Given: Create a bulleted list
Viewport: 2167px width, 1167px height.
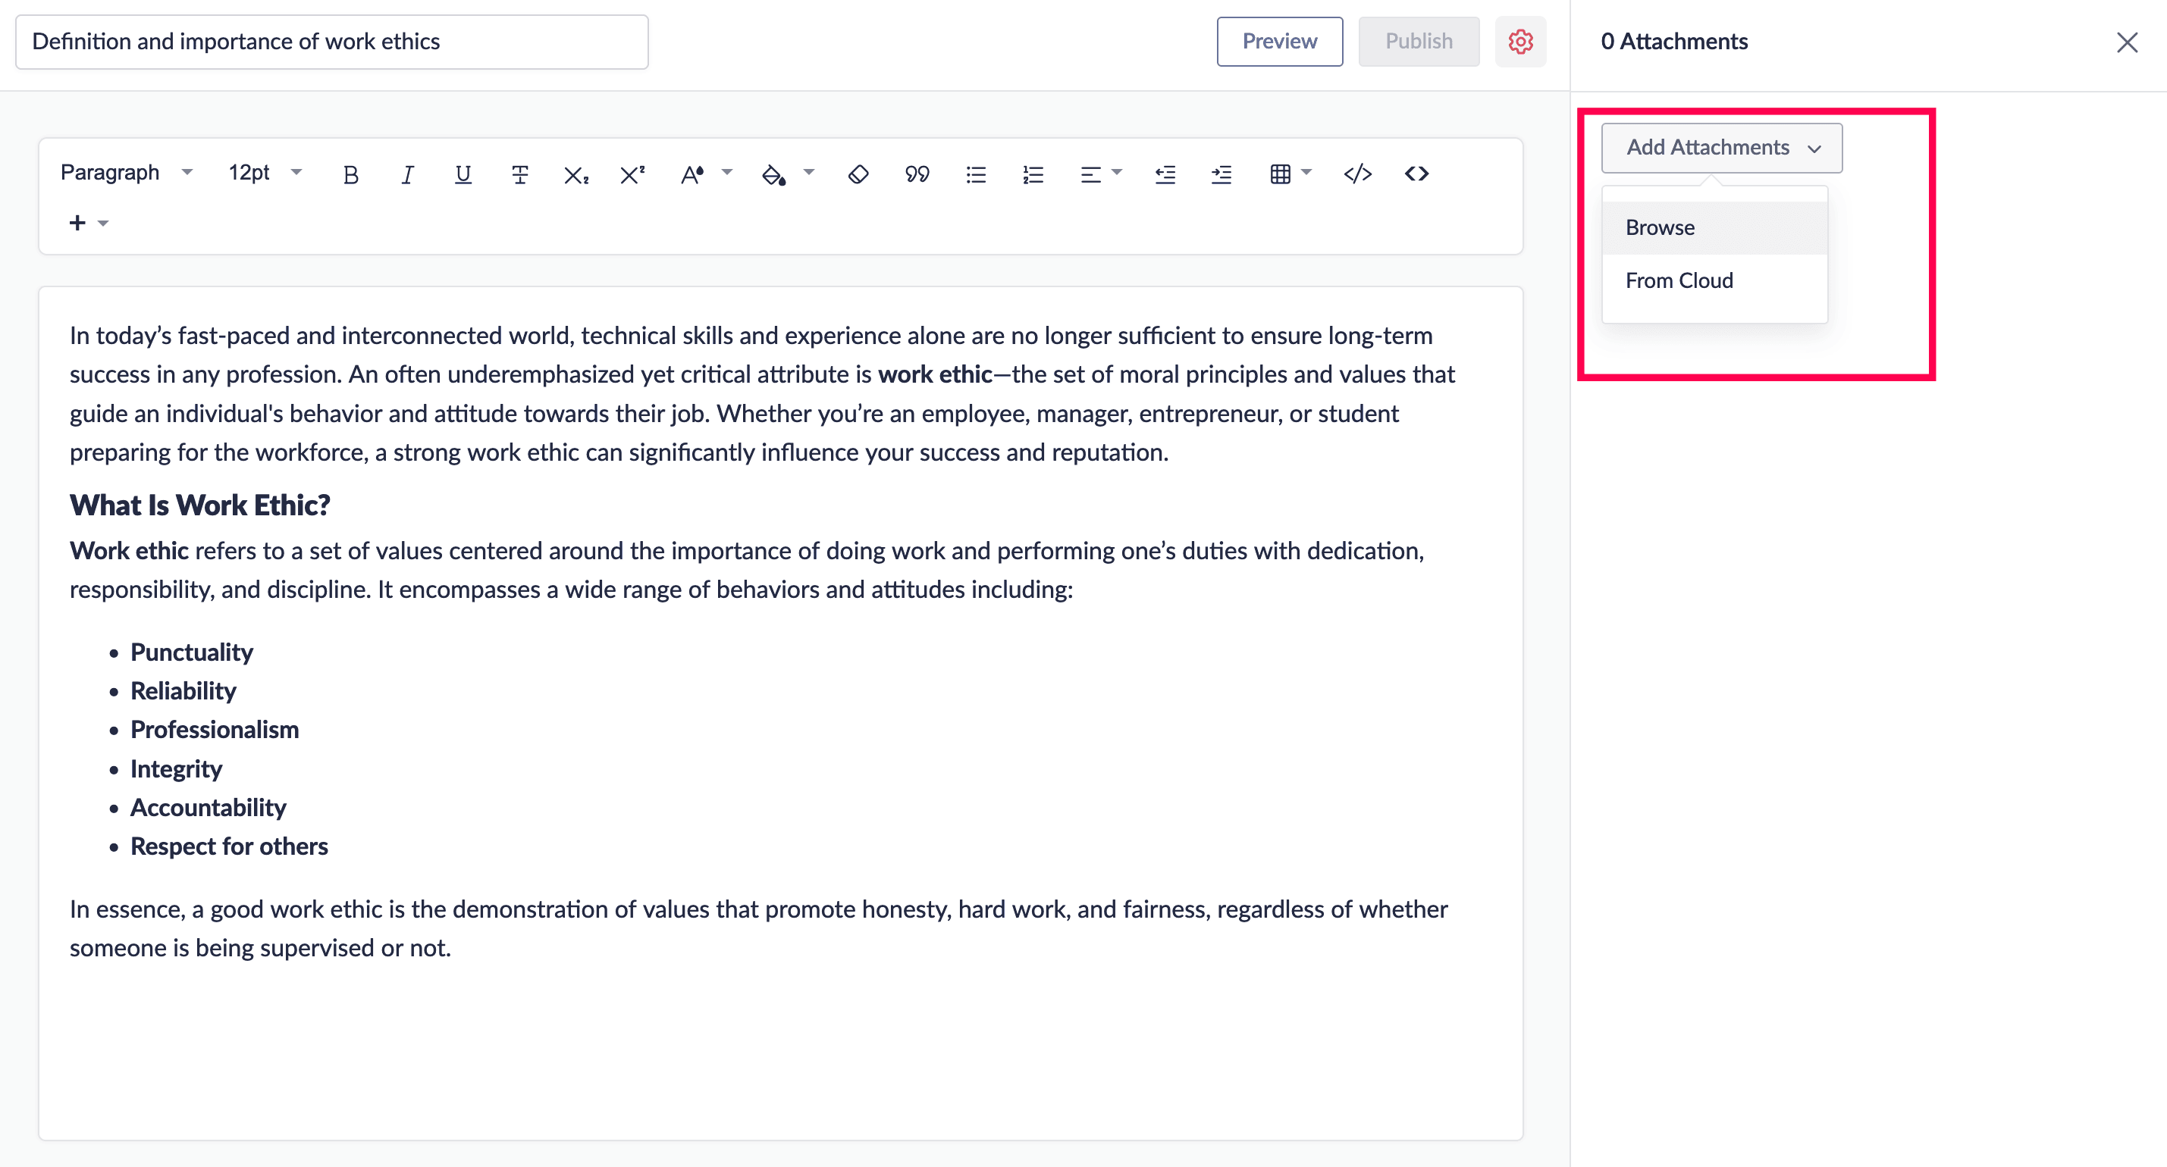Looking at the screenshot, I should point(976,174).
